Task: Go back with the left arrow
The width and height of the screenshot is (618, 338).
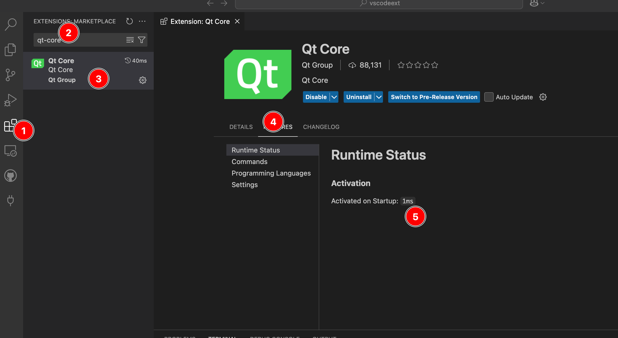Action: 210,3
